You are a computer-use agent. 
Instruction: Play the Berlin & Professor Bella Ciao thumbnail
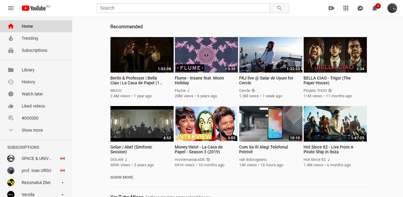(142, 55)
